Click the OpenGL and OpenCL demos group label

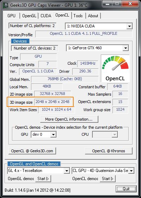tap(34, 164)
